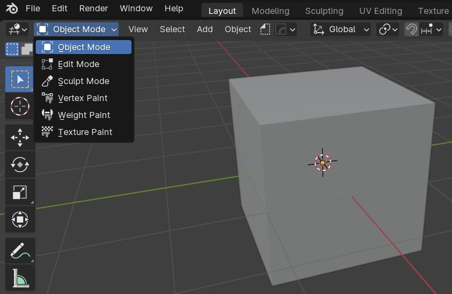The height and width of the screenshot is (294, 452).
Task: Select the Select Box tool
Action: pos(20,79)
